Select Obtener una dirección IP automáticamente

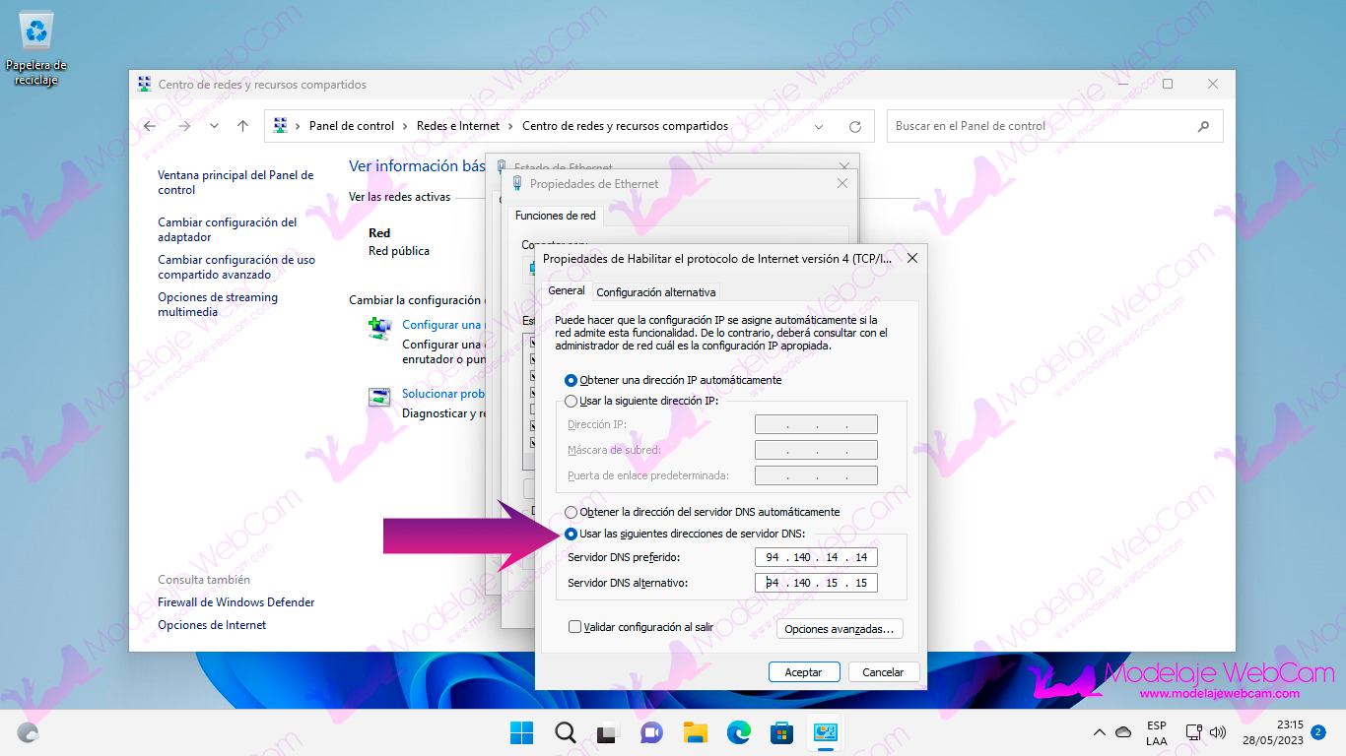click(x=572, y=380)
